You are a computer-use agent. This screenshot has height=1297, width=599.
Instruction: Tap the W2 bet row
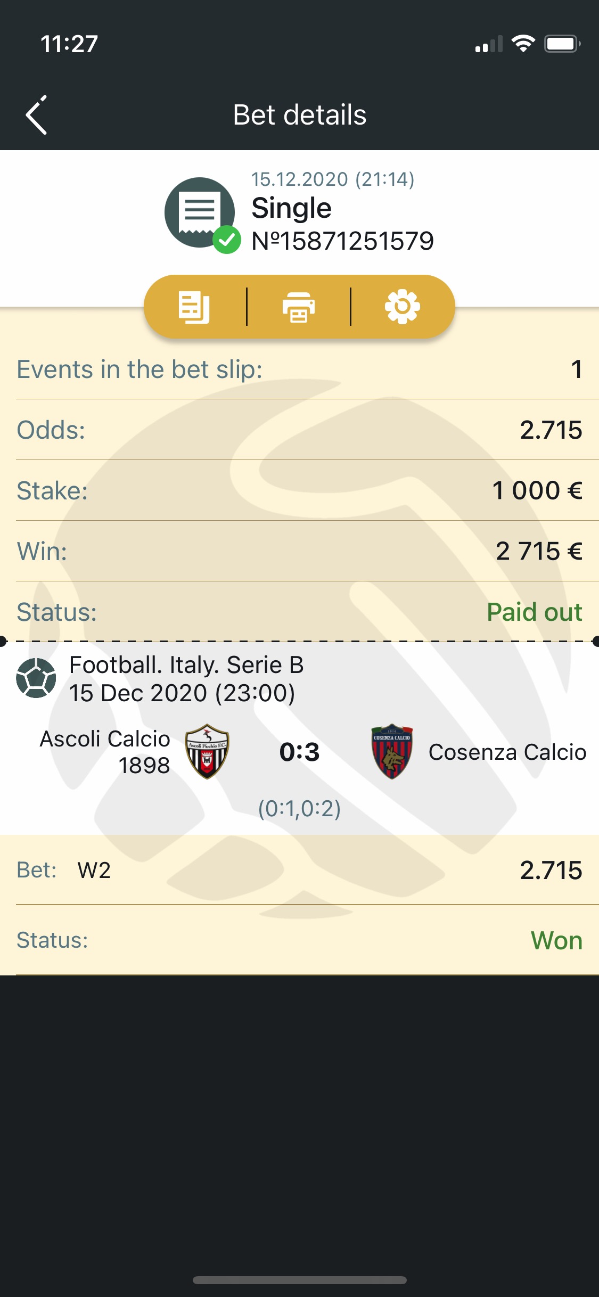pyautogui.click(x=299, y=870)
